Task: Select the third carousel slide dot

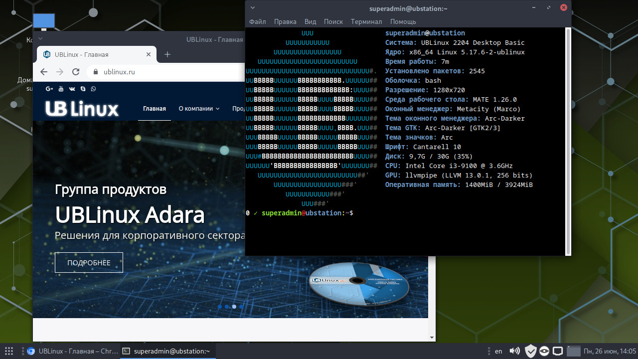Action: tap(234, 307)
